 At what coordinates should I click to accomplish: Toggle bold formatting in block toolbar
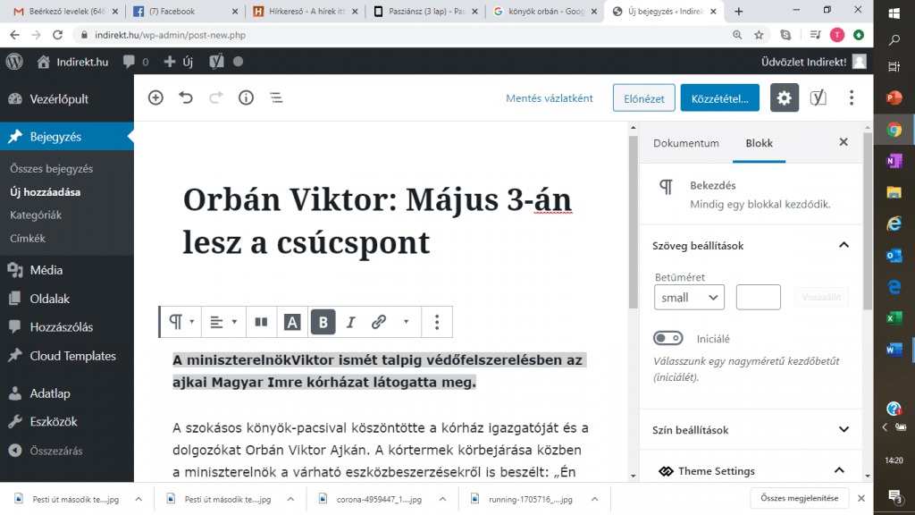coord(323,322)
